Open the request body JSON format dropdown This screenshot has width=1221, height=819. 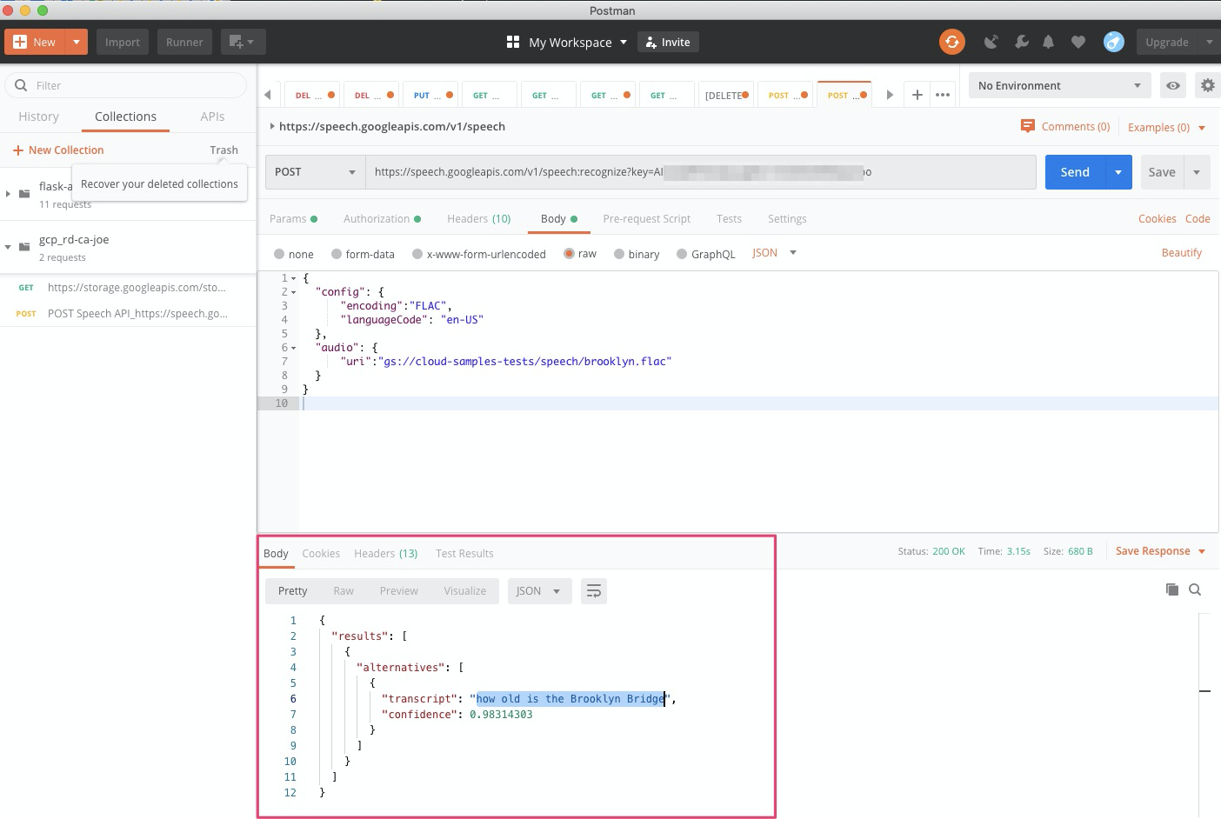pos(774,253)
